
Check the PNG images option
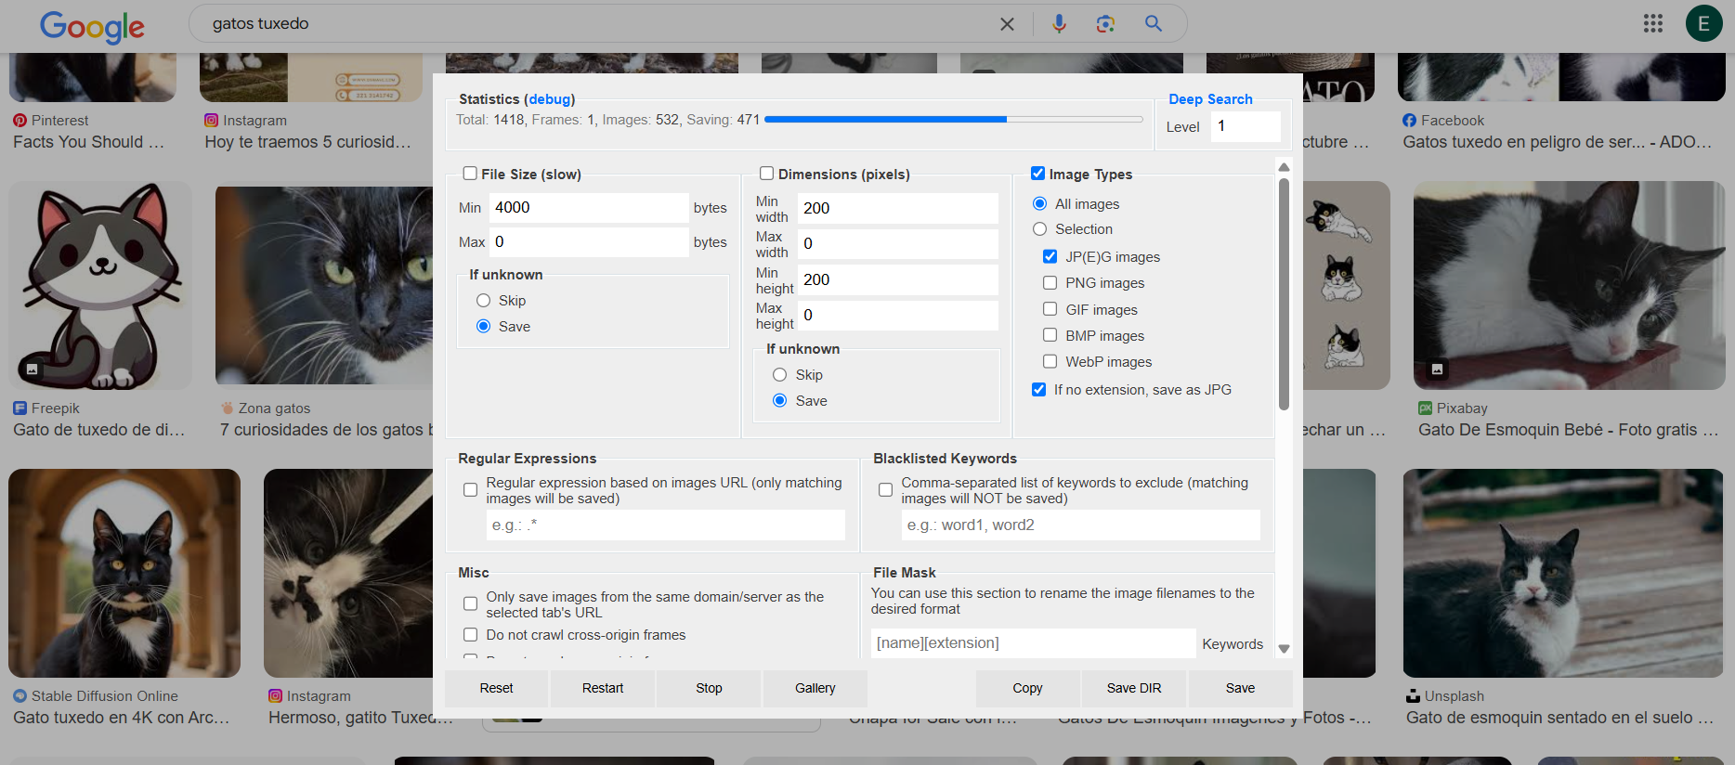(1050, 283)
